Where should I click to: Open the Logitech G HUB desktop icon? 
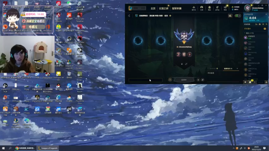[5, 88]
